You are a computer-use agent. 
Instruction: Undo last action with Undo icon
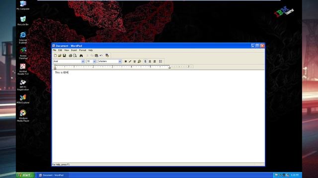[x=101, y=55]
